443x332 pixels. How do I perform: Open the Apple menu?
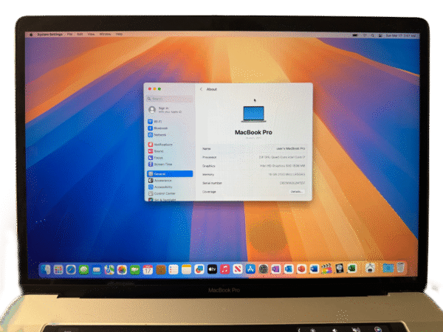click(x=31, y=35)
